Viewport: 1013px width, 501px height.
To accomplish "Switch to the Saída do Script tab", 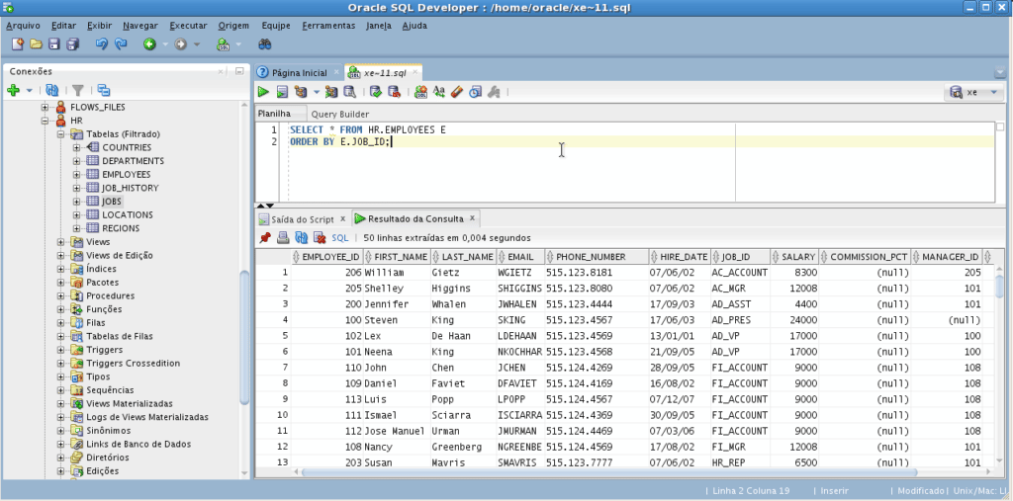I will click(x=302, y=218).
